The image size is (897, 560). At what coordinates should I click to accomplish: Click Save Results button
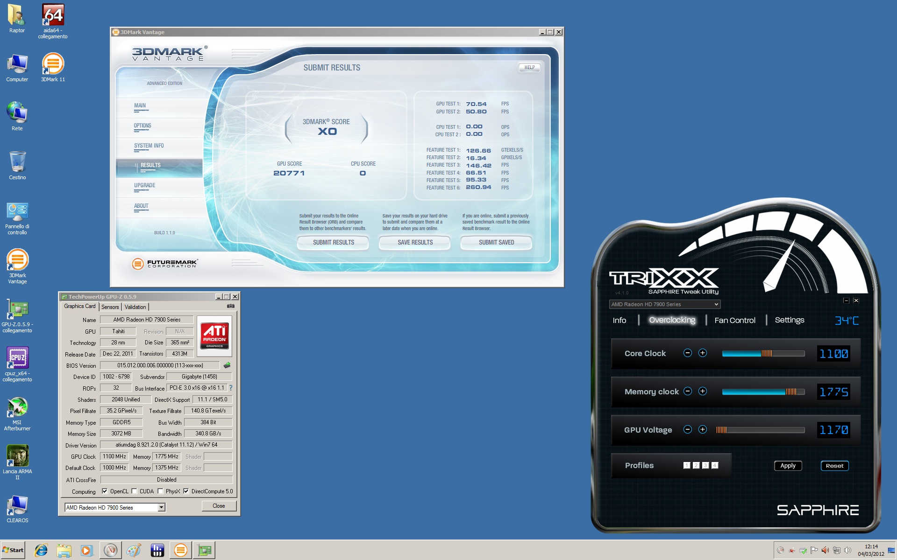(x=415, y=242)
